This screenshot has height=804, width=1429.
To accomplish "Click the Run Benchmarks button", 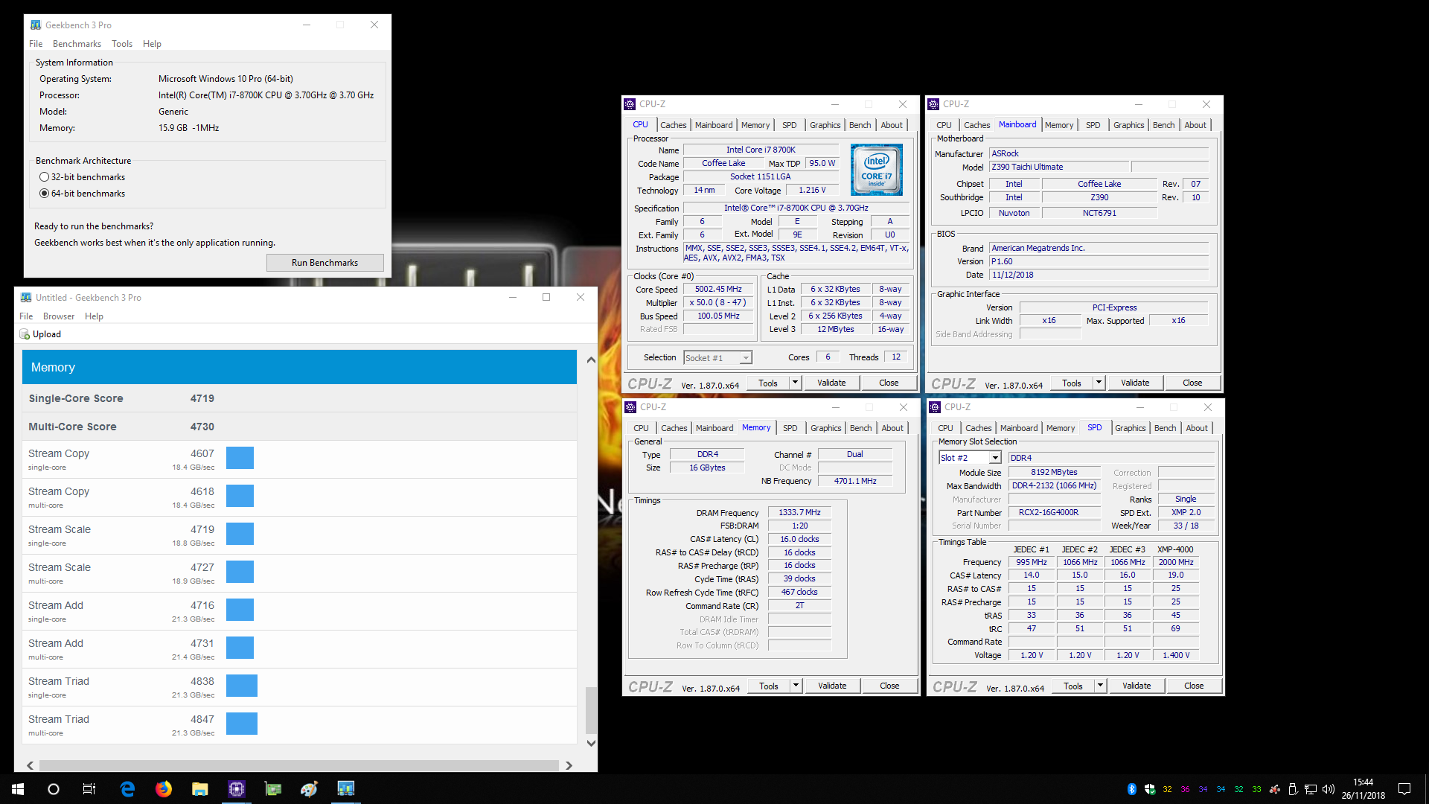I will (325, 263).
